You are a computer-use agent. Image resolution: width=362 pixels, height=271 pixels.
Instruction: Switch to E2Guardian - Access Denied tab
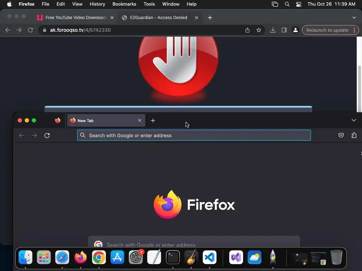pyautogui.click(x=160, y=18)
